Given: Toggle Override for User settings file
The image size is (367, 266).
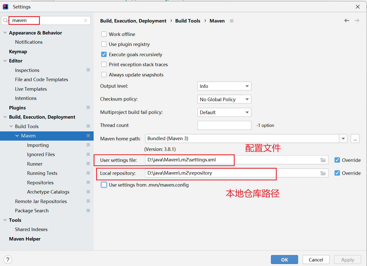Looking at the screenshot, I should [337, 160].
